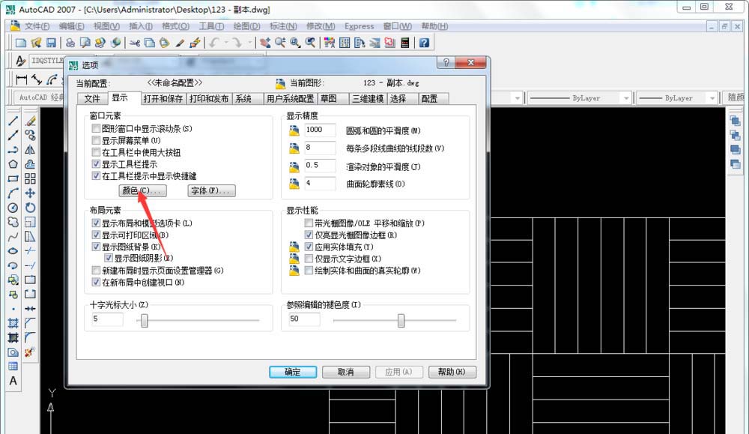This screenshot has height=434, width=749.
Task: Click the fade intensity field showing 50
Action: tap(304, 319)
